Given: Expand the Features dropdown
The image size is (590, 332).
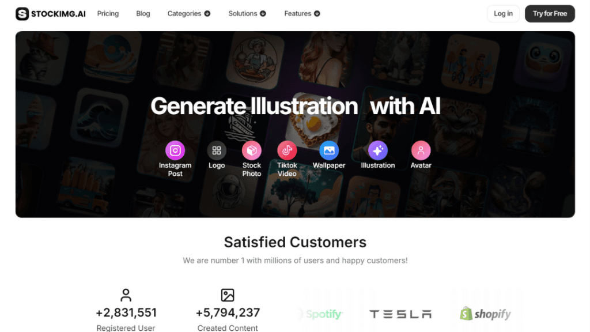Looking at the screenshot, I should [x=302, y=14].
